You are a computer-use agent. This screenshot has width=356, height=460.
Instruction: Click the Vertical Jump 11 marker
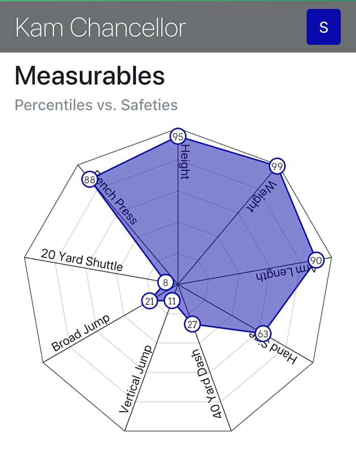click(172, 301)
